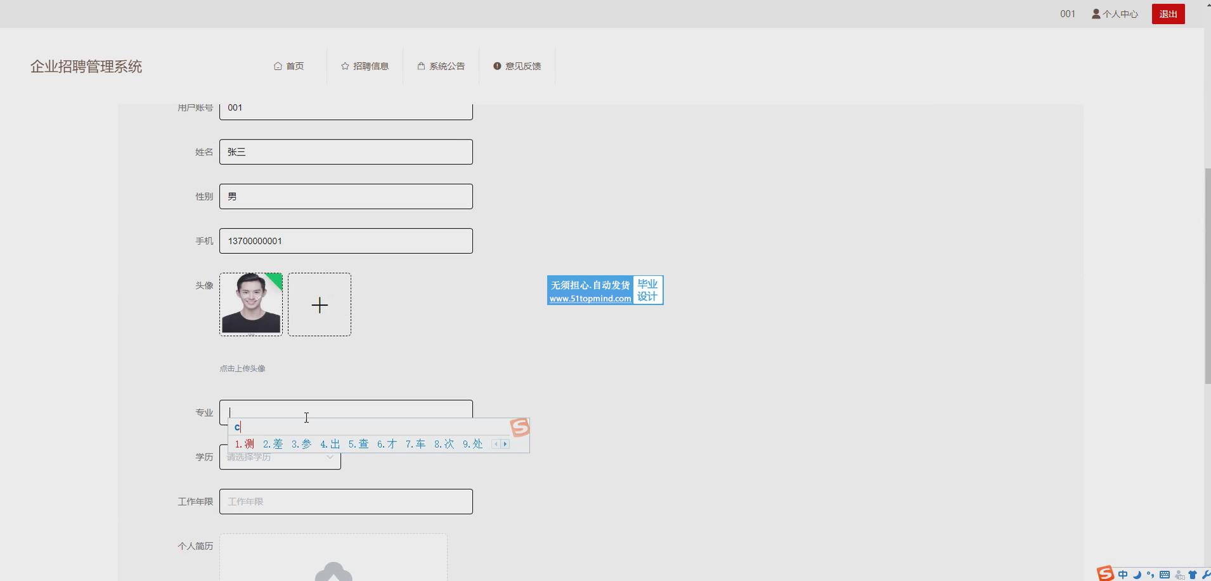Open the 招聘信息 menu item

click(x=365, y=66)
